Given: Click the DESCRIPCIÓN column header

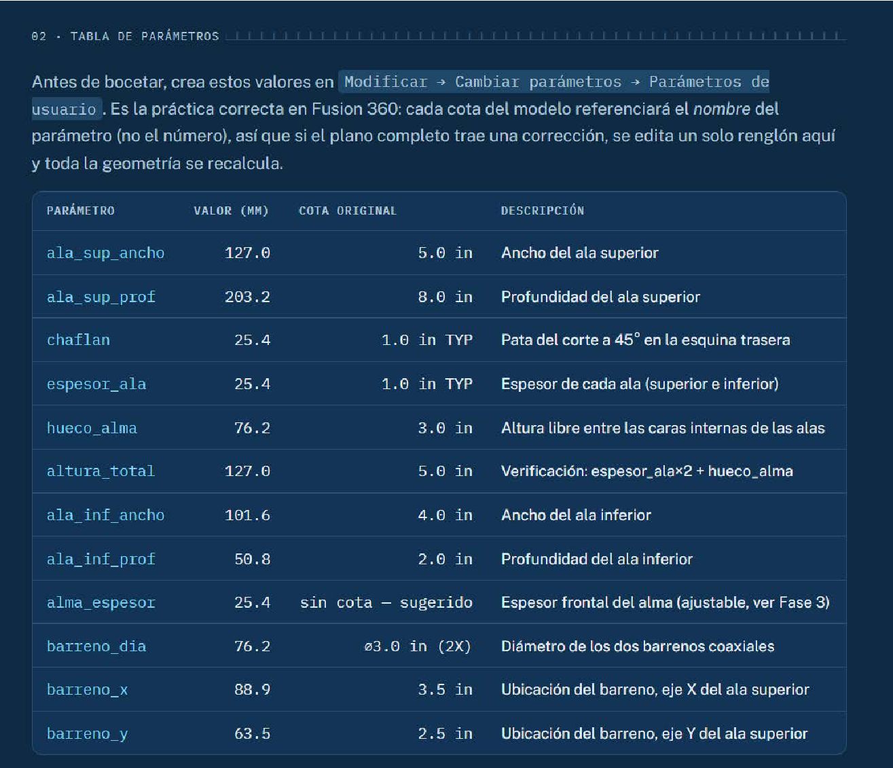Looking at the screenshot, I should (x=543, y=211).
